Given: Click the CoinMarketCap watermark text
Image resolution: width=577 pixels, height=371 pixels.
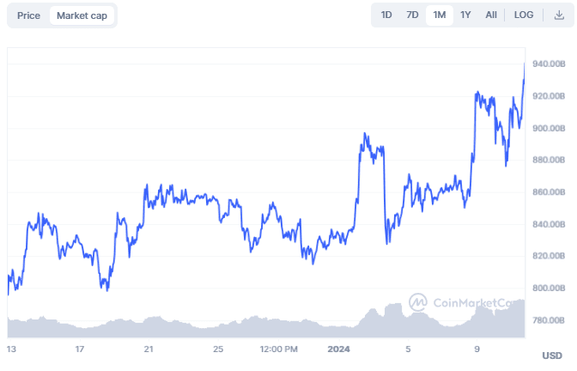Looking at the screenshot, I should (477, 302).
